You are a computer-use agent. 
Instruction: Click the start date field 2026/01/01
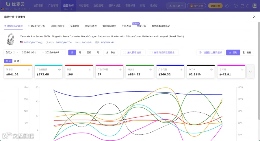29,52
